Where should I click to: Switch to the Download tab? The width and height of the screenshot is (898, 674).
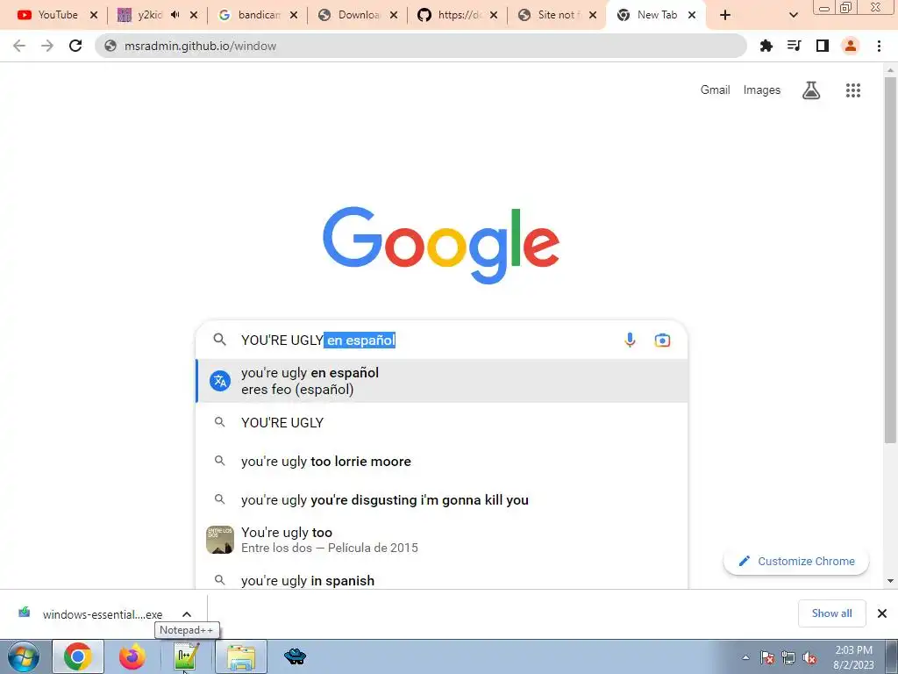[x=358, y=15]
